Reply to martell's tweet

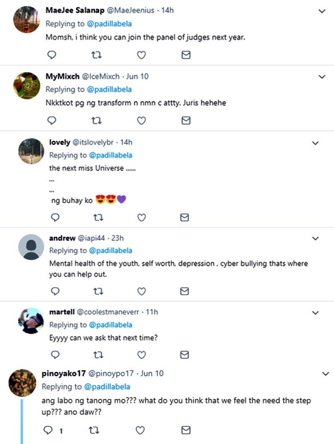pos(55,354)
